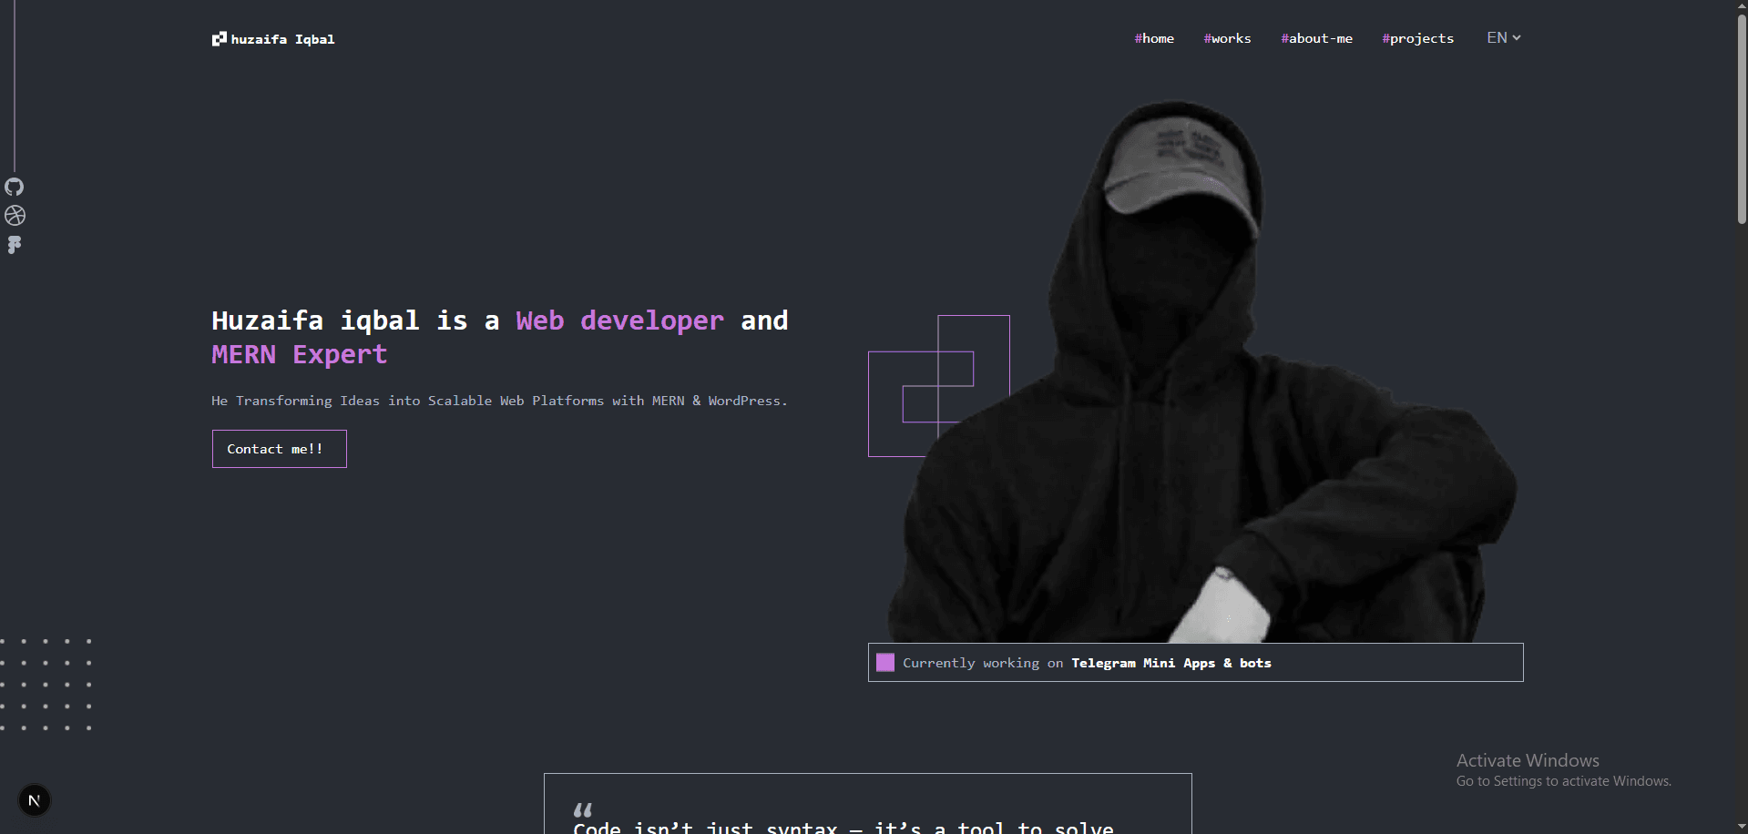The image size is (1748, 834).
Task: Go to the #home nav link
Action: (1154, 38)
